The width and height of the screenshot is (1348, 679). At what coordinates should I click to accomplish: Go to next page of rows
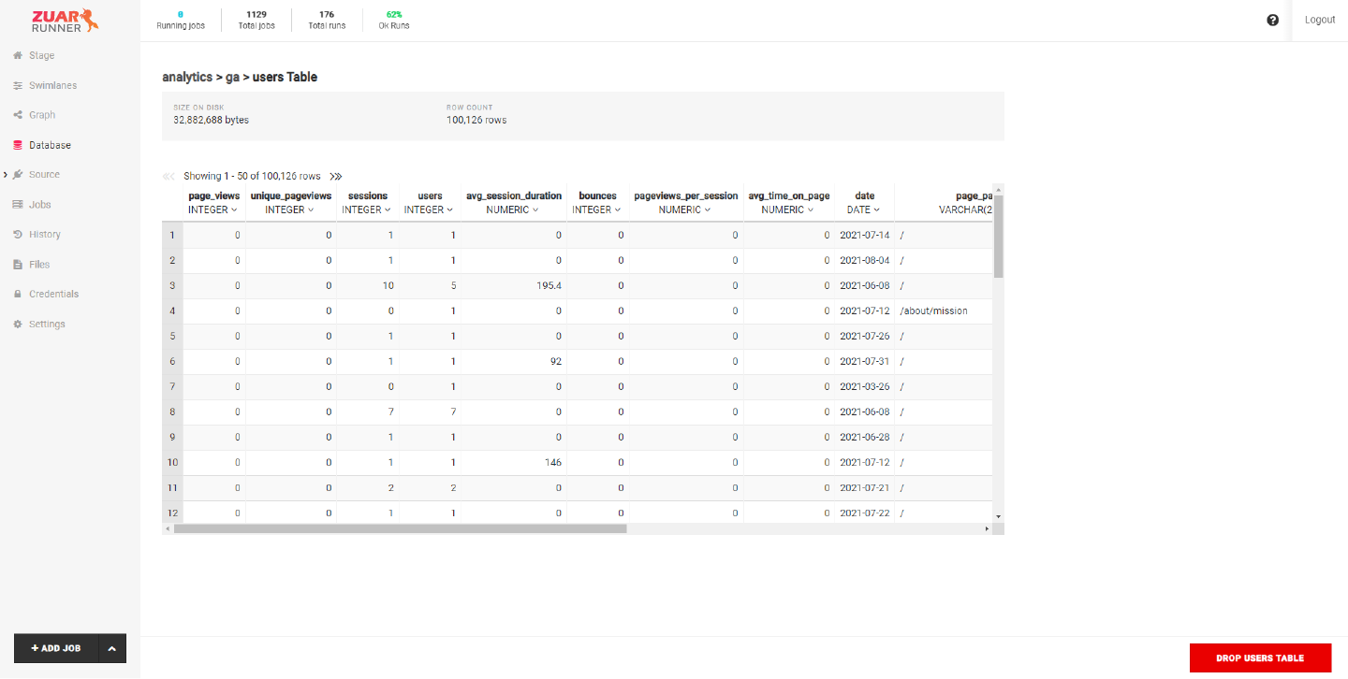(336, 176)
